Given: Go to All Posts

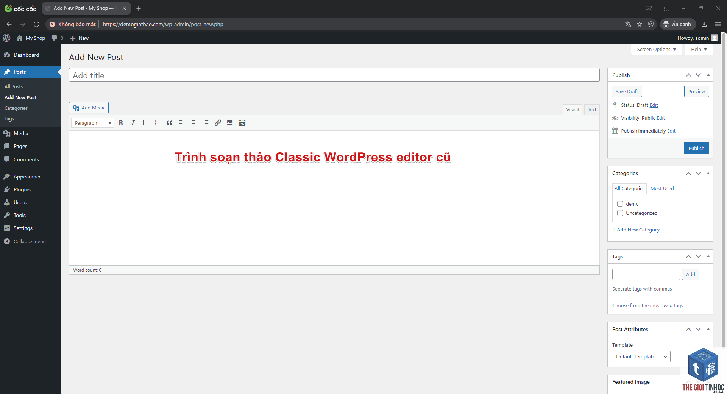Looking at the screenshot, I should [x=14, y=86].
